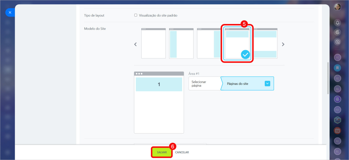Click area 1 in the layout preview

tap(159, 84)
